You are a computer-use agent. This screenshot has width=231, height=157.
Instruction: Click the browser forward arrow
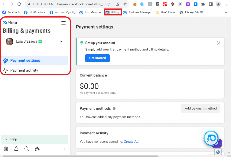pyautogui.click(x=12, y=4)
